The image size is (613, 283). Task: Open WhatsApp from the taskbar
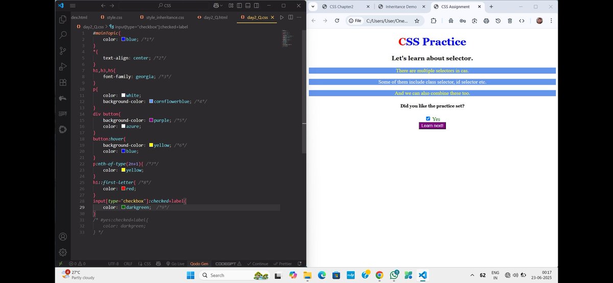click(x=393, y=275)
